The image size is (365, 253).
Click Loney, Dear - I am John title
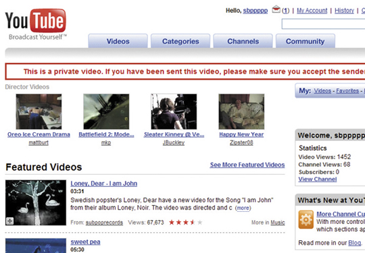pyautogui.click(x=104, y=184)
